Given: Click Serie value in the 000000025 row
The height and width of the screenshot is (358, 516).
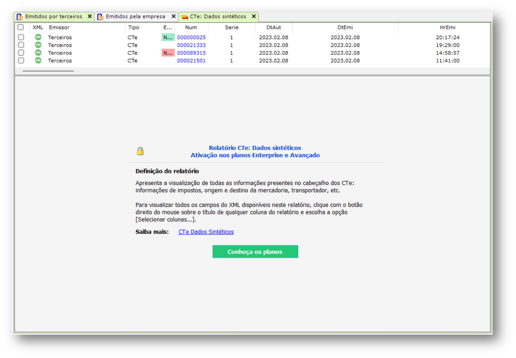Looking at the screenshot, I should pyautogui.click(x=231, y=37).
